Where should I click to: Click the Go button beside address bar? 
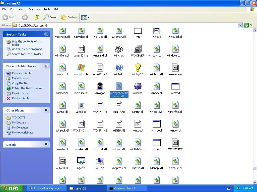[x=249, y=25]
